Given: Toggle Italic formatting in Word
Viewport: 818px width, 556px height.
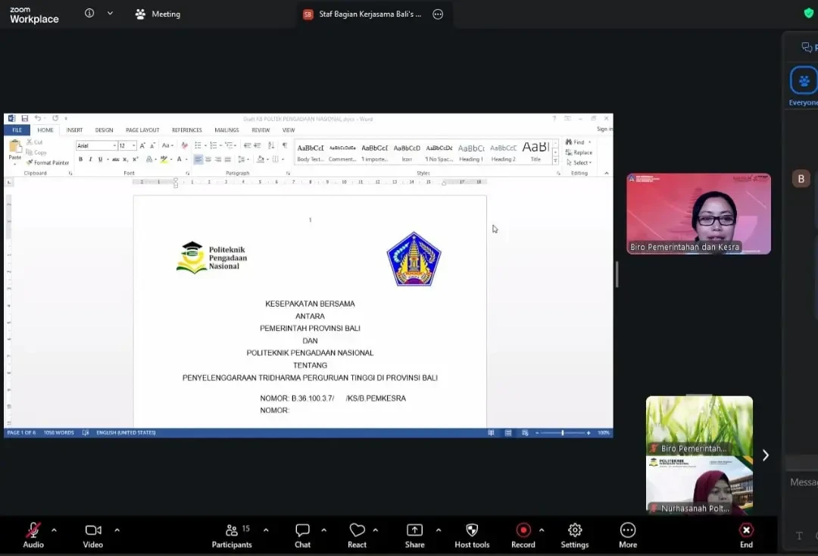Looking at the screenshot, I should (x=90, y=159).
